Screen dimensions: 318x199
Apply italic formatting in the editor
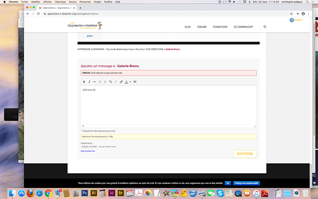pyautogui.click(x=89, y=82)
